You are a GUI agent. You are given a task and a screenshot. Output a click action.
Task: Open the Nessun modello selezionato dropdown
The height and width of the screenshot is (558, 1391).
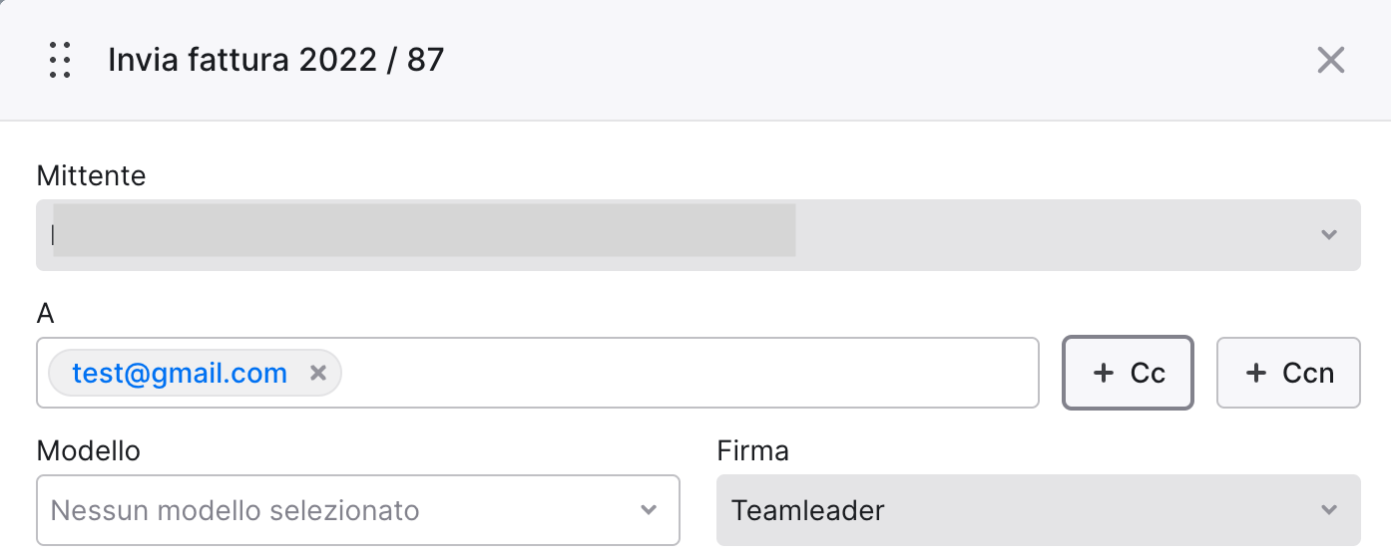[358, 510]
